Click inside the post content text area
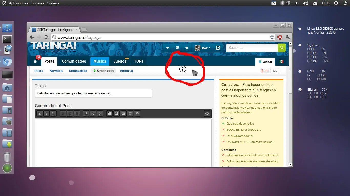Image resolution: width=350 pixels, height=196 pixels. click(123, 142)
